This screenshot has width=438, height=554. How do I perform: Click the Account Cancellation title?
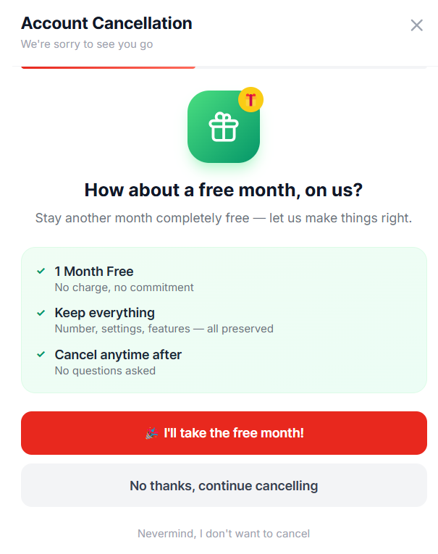[106, 23]
